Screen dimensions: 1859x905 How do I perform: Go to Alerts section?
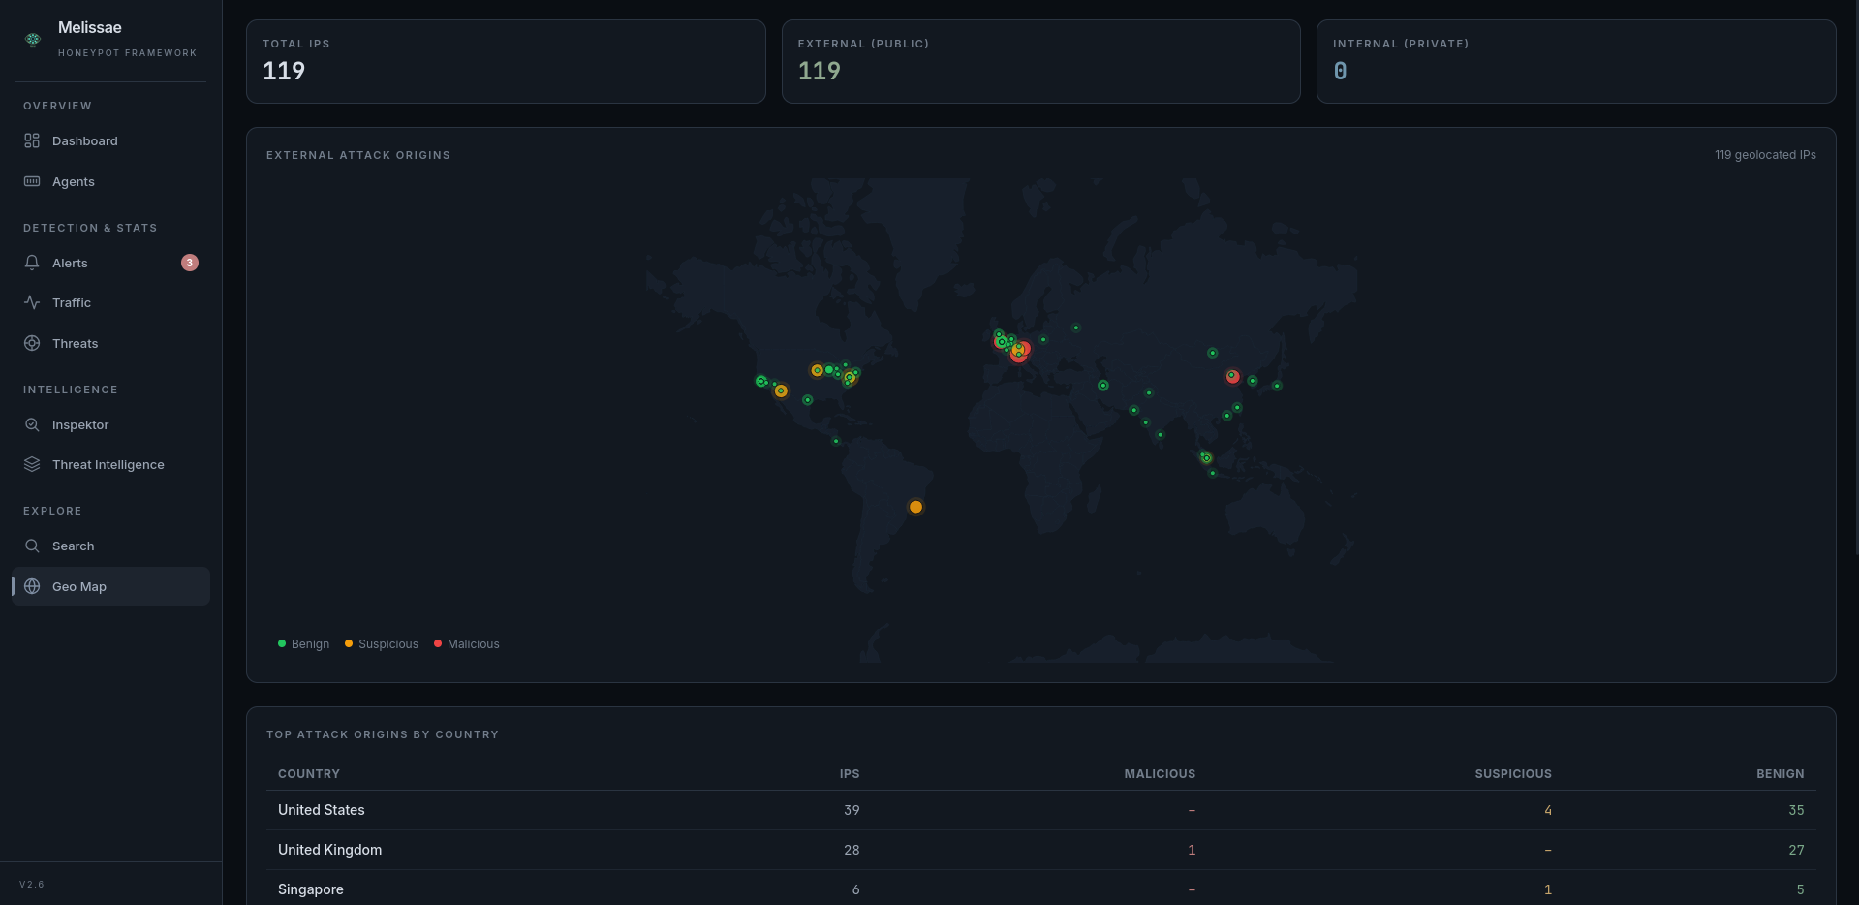110,263
